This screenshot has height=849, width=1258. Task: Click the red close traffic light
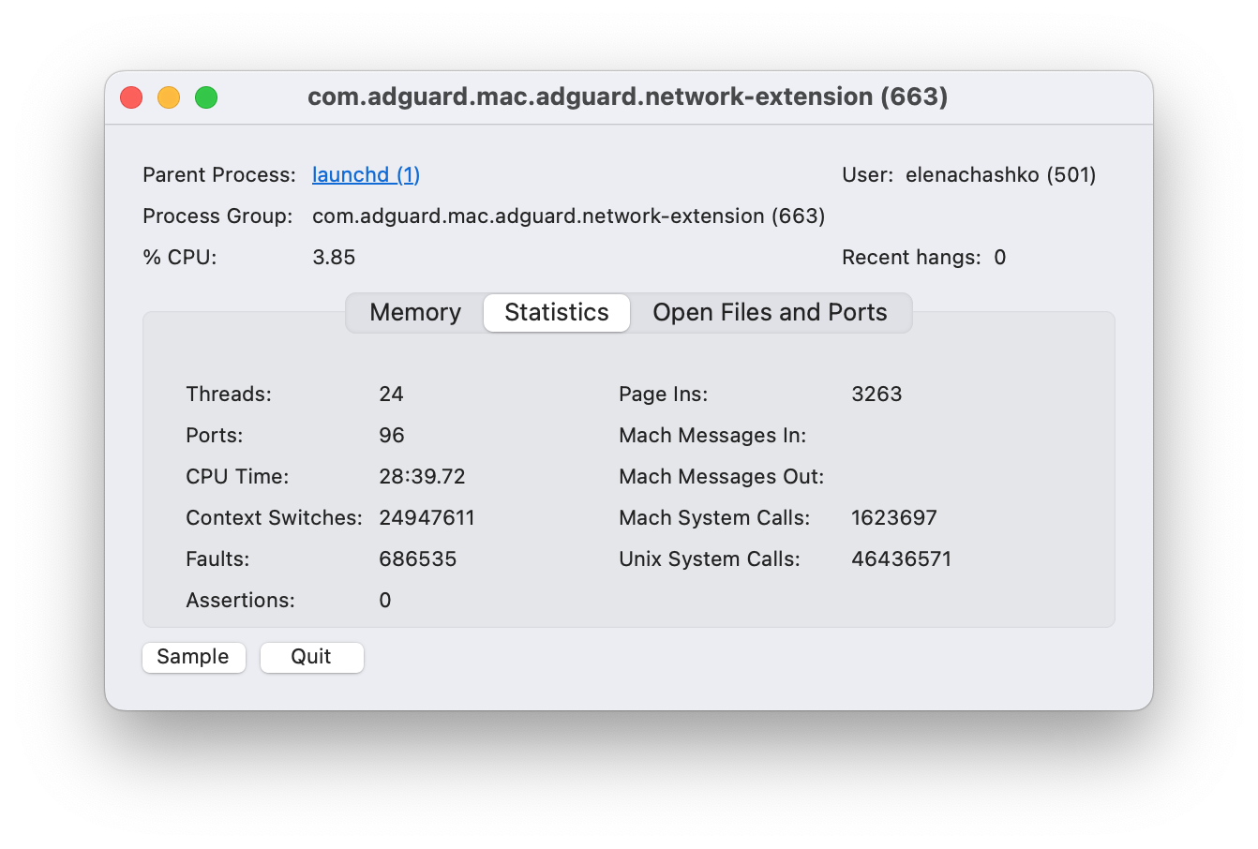pos(131,97)
